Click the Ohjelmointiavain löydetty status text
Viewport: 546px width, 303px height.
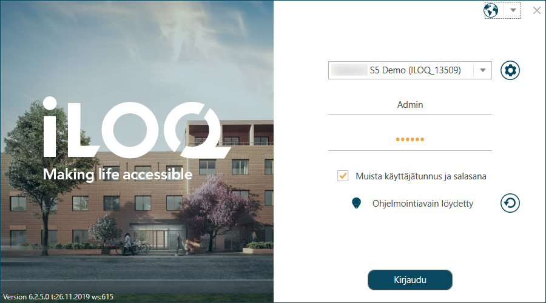pyautogui.click(x=423, y=204)
